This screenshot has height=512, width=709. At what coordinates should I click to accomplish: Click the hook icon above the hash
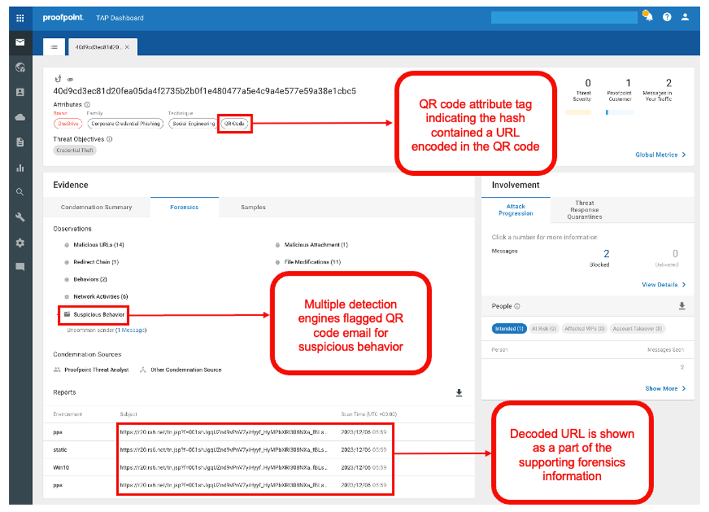coord(58,79)
